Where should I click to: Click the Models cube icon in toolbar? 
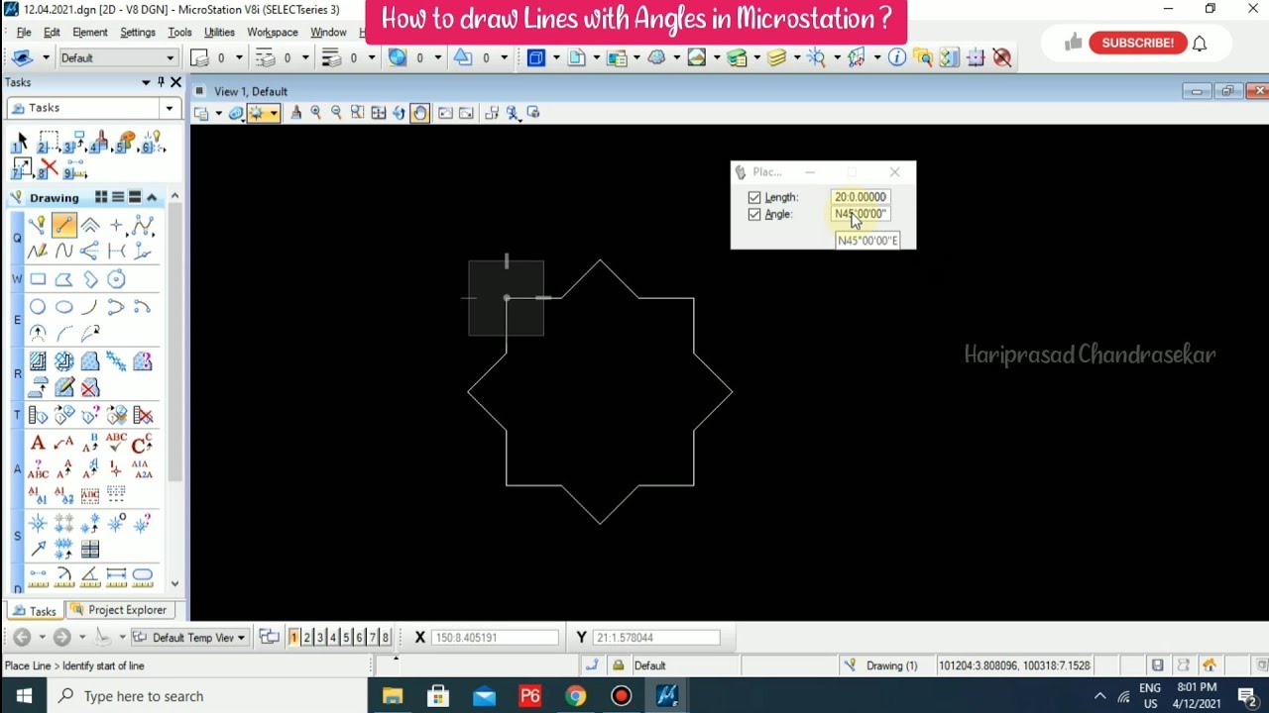pyautogui.click(x=536, y=57)
